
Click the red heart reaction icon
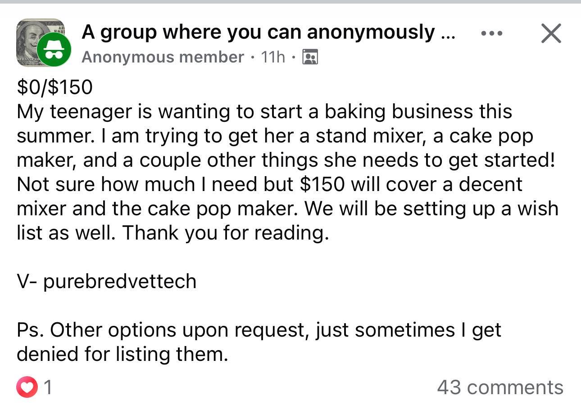click(x=27, y=387)
